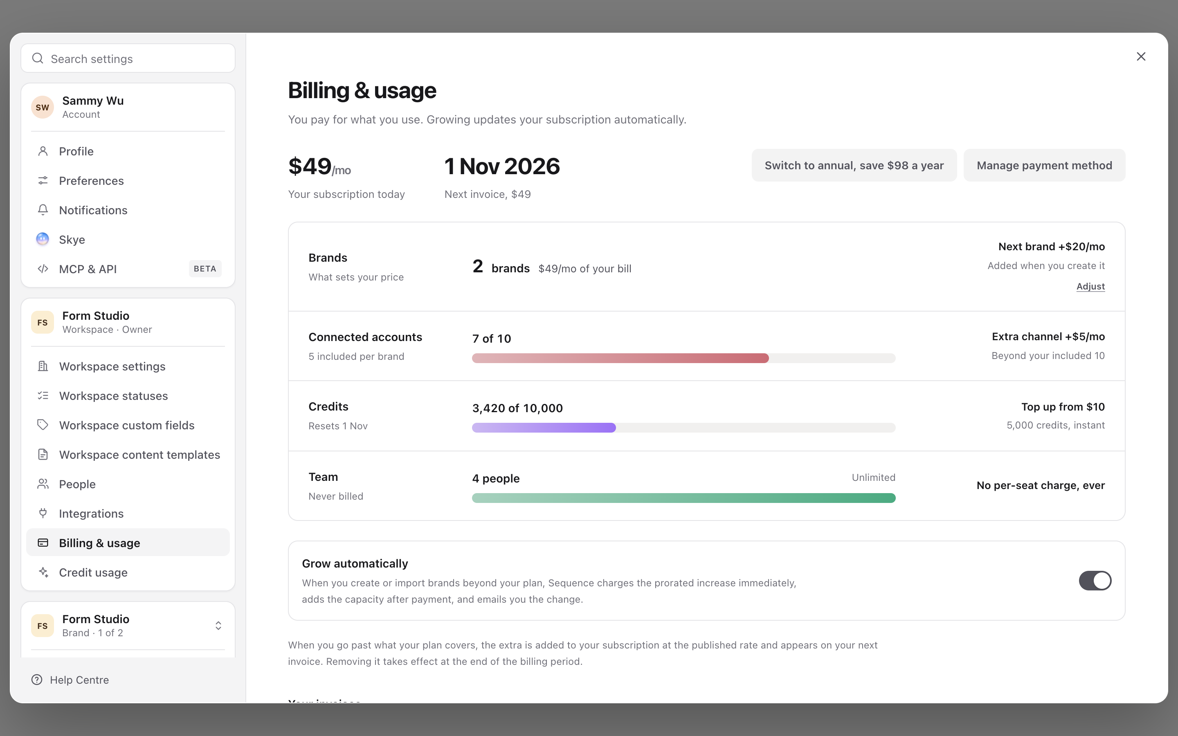Close the settings dialog with X
Image resolution: width=1178 pixels, height=736 pixels.
tap(1141, 56)
